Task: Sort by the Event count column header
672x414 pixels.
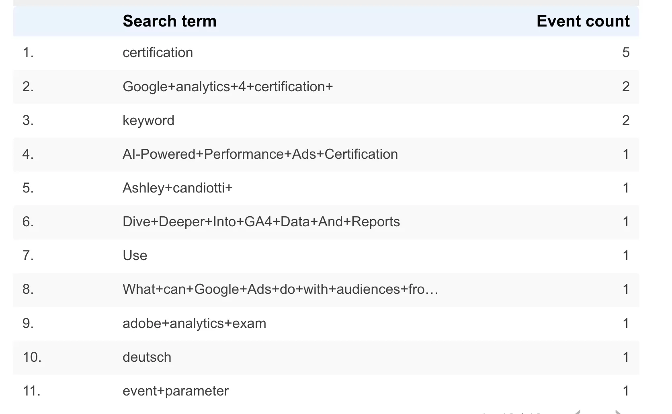Action: point(583,21)
